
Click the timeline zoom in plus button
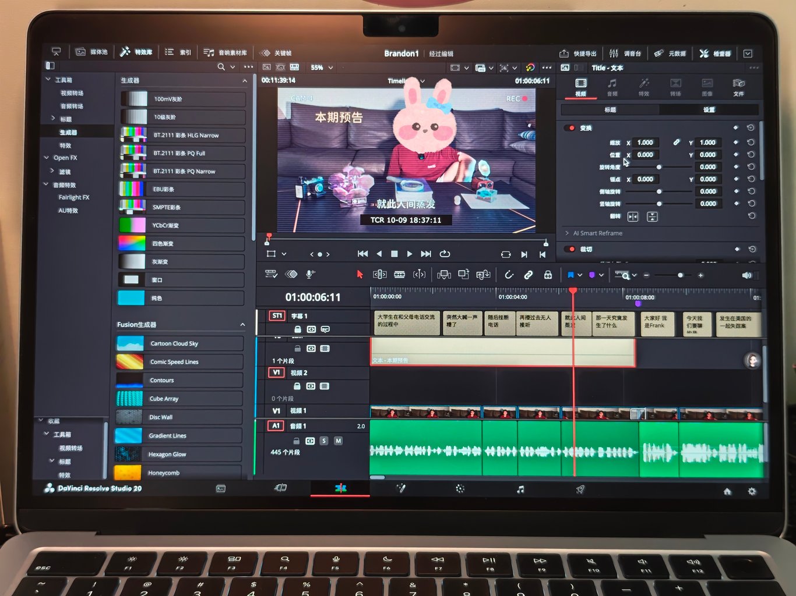tap(700, 275)
